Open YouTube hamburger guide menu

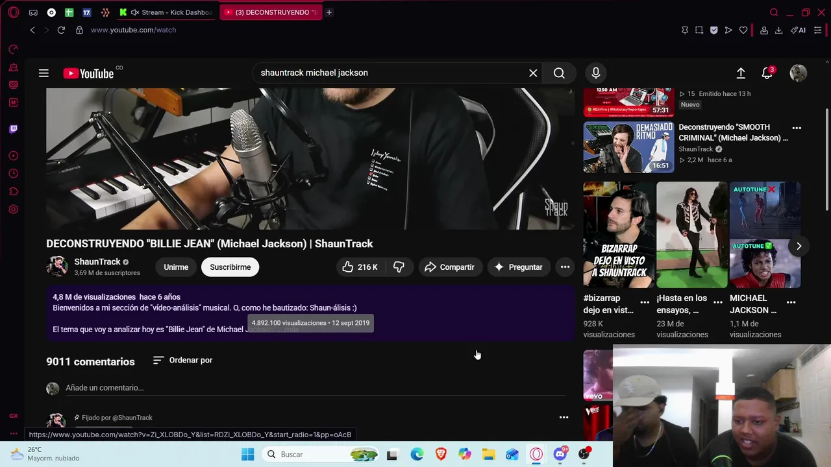[43, 73]
